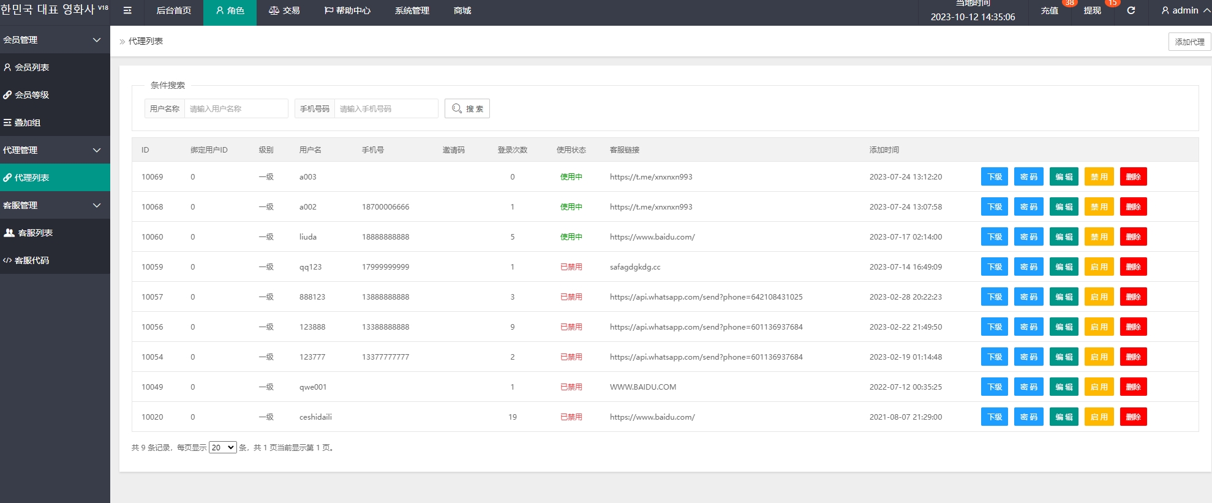Viewport: 1212px width, 503px height.
Task: Click the search magnifier button
Action: tap(467, 108)
